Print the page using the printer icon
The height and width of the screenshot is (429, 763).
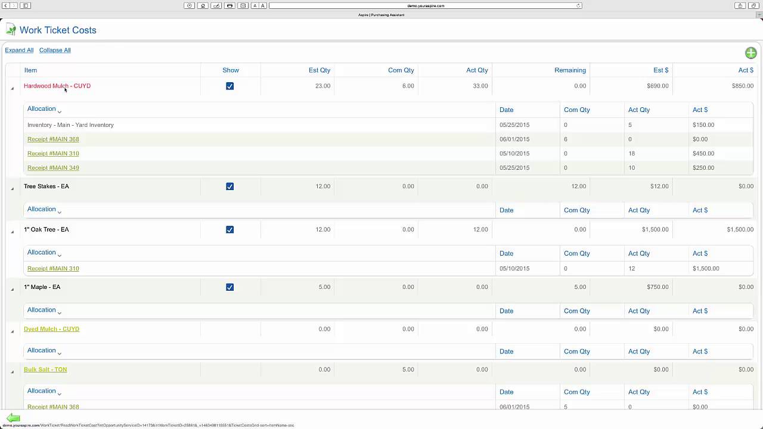coord(229,5)
